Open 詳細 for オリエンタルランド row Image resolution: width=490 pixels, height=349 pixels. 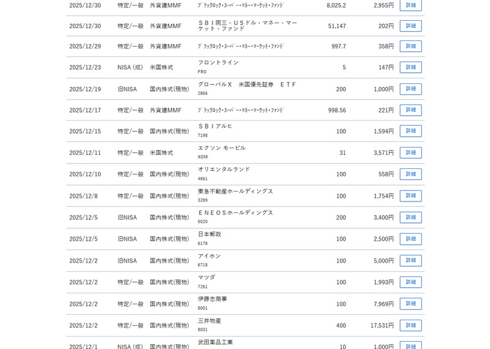coord(410,174)
